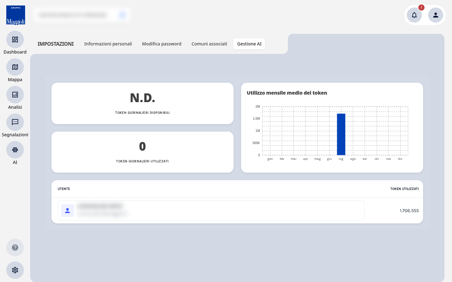The width and height of the screenshot is (452, 282).
Task: Click the Dashboard label in sidebar
Action: pos(15,52)
